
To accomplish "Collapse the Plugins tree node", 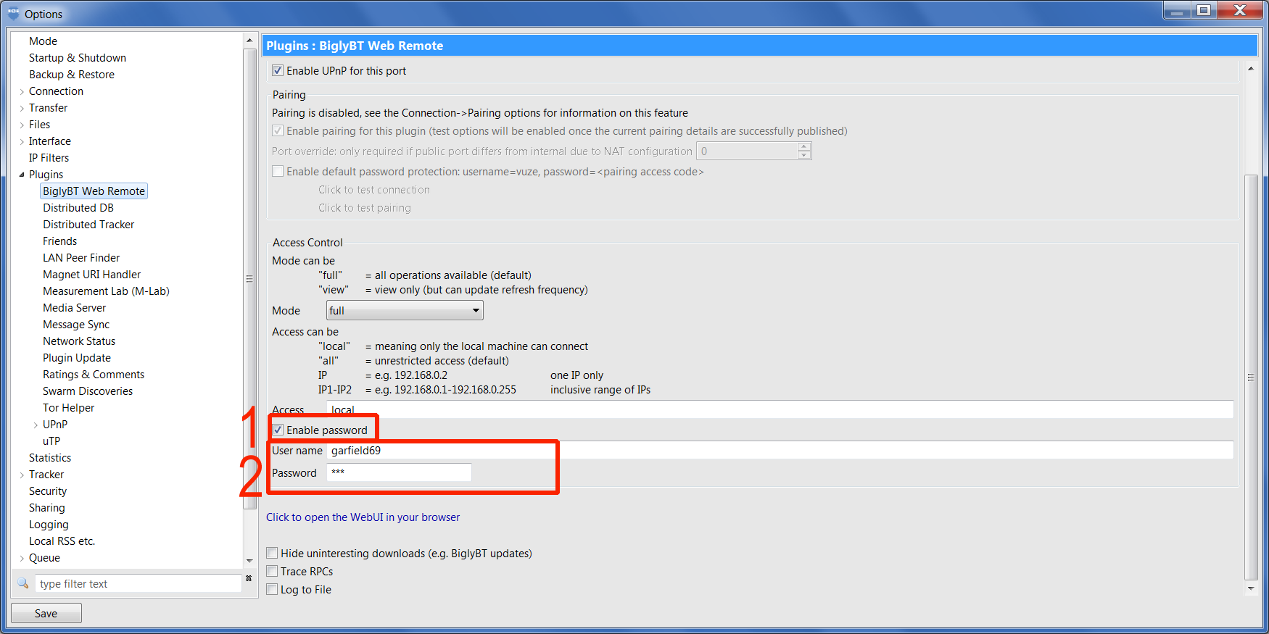I will [22, 175].
